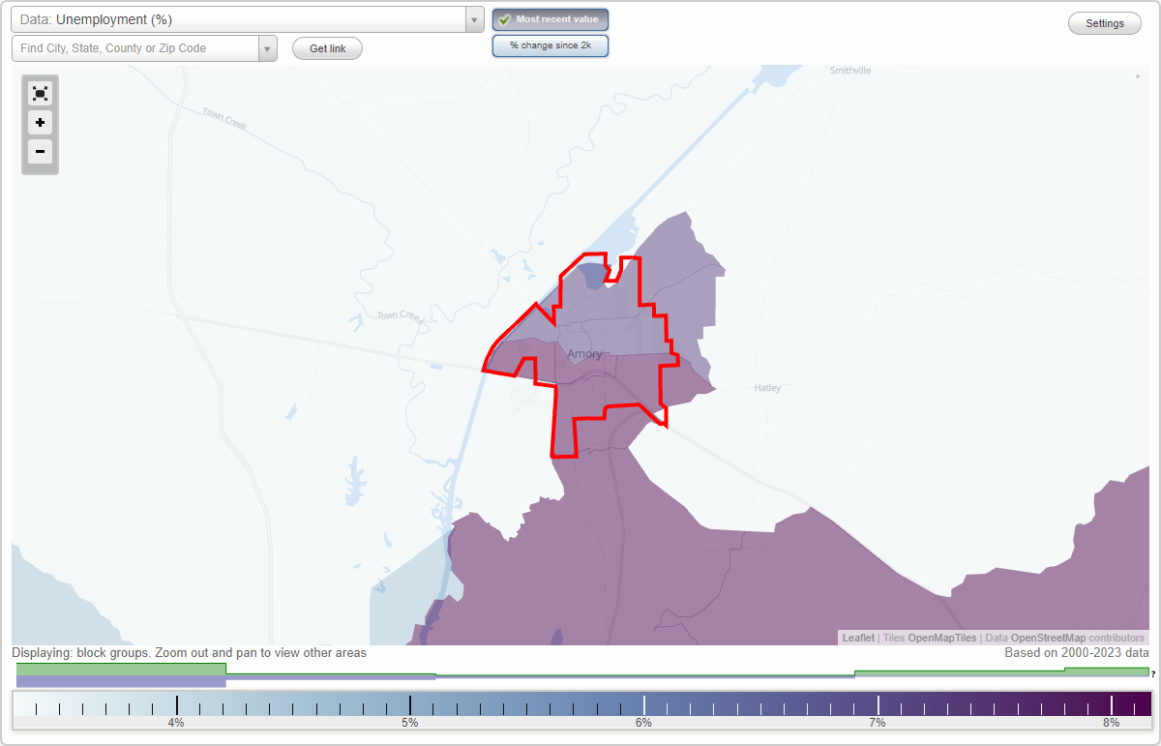Visit the OpenMapTiles link

(x=941, y=638)
